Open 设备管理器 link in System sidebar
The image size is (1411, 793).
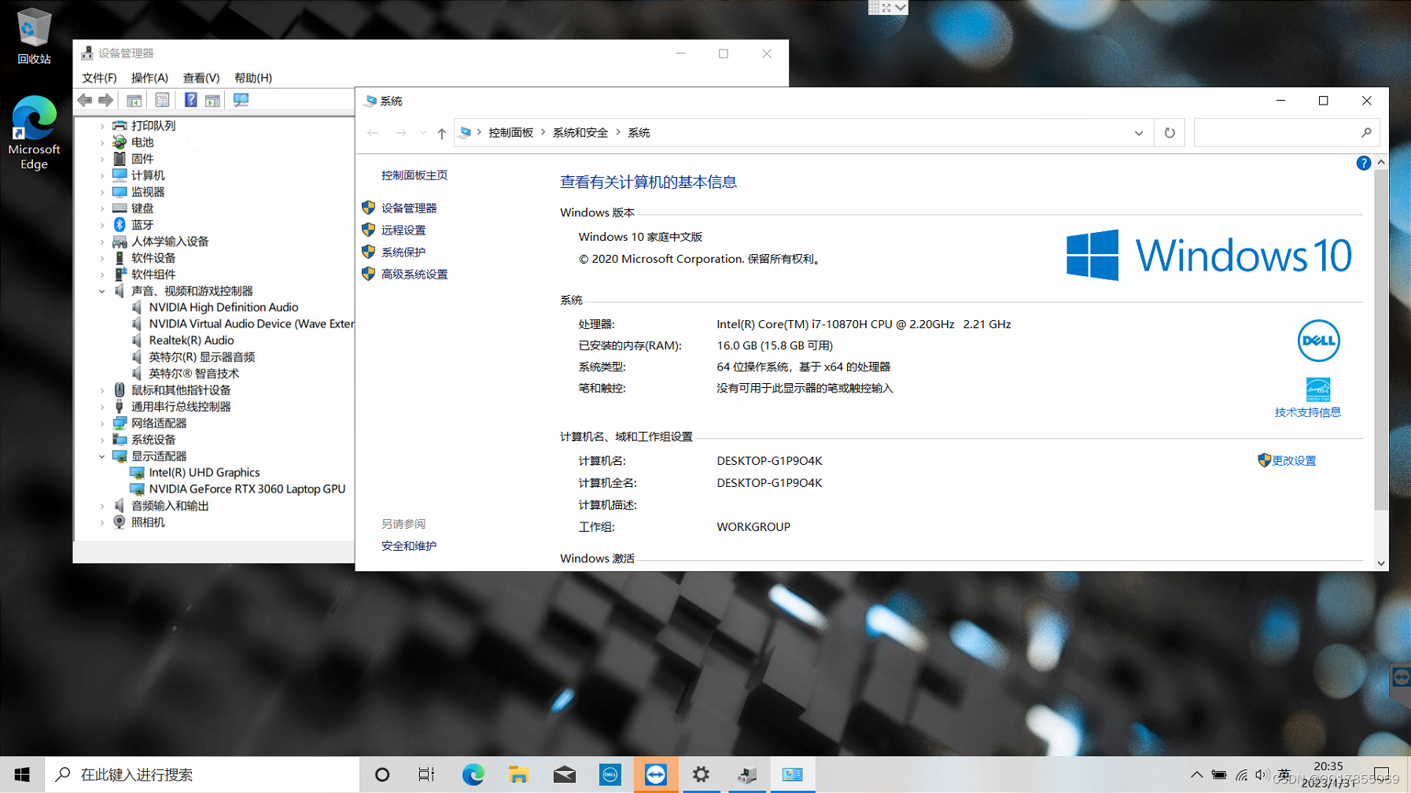point(409,208)
